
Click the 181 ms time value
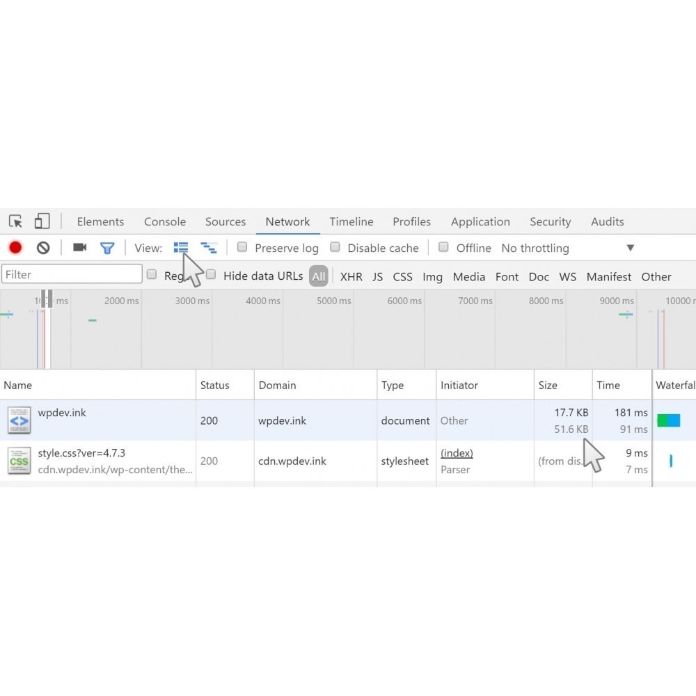[631, 412]
